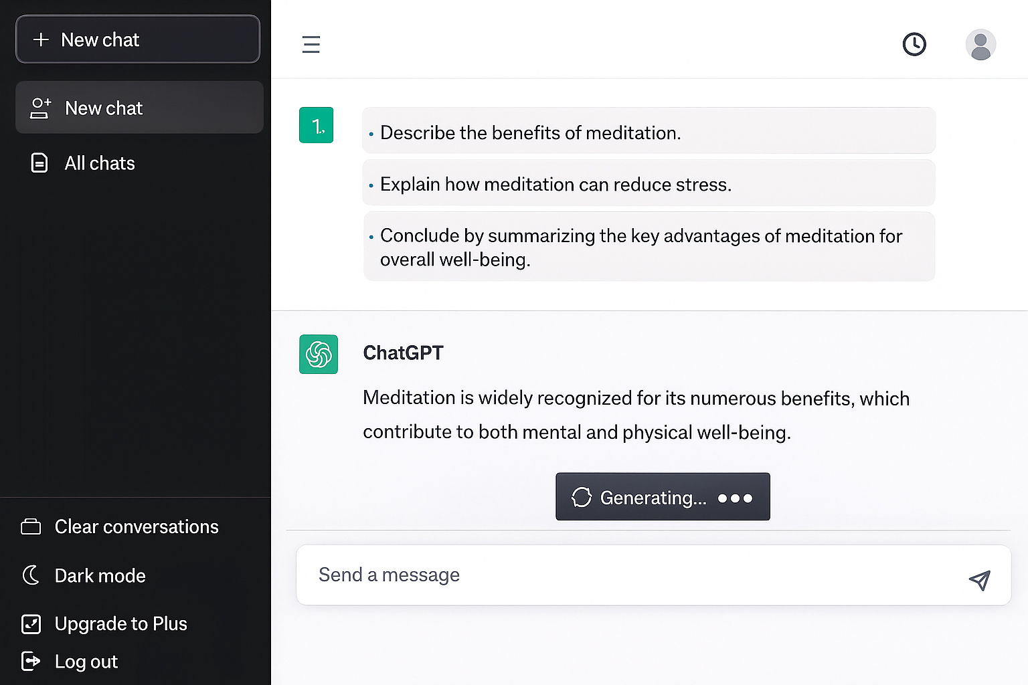This screenshot has width=1028, height=685.
Task: Click the three dots on Generating button
Action: click(735, 498)
